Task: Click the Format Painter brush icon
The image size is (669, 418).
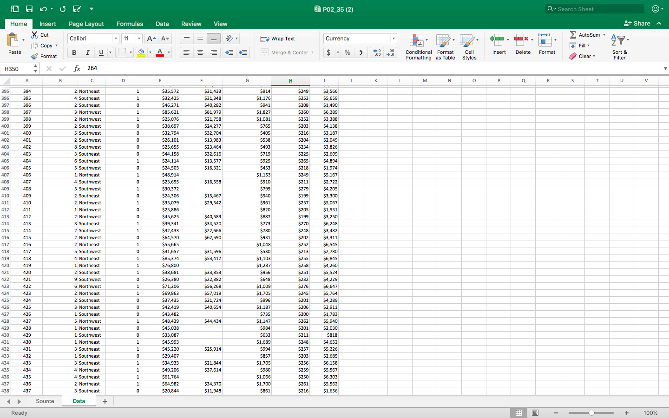Action: click(34, 56)
